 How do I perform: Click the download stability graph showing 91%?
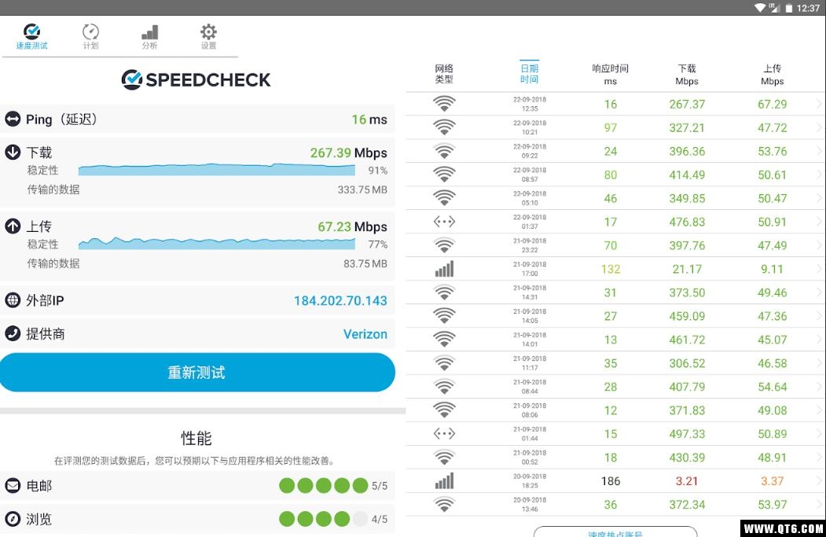coord(216,170)
